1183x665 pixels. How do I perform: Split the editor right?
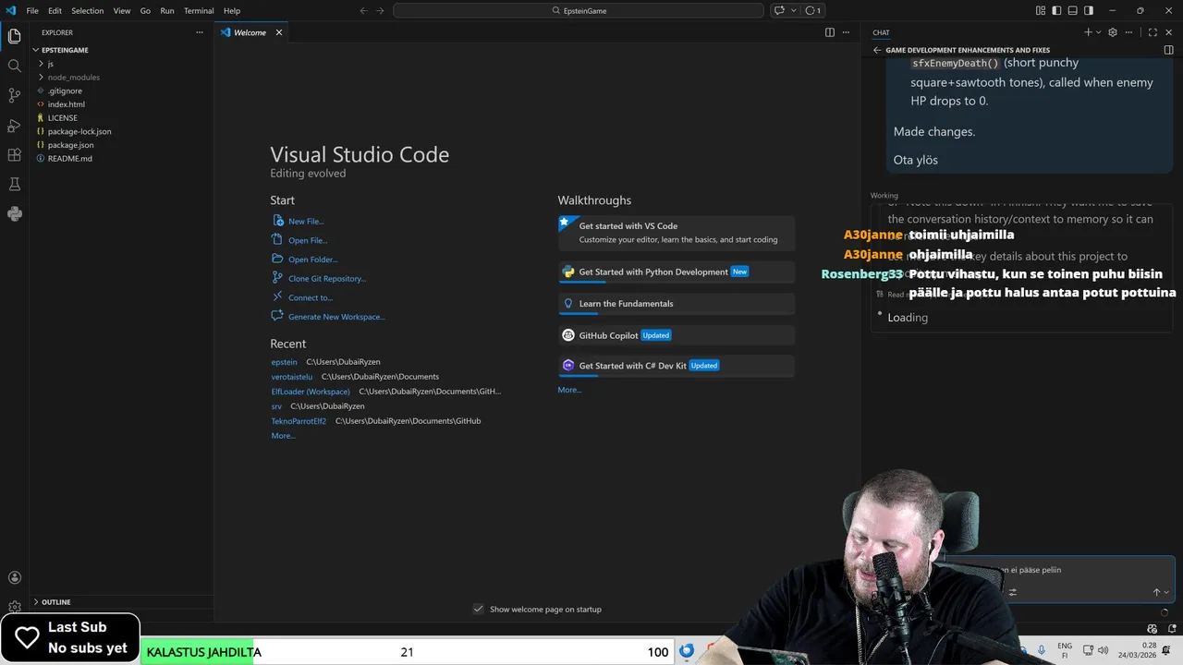(830, 32)
